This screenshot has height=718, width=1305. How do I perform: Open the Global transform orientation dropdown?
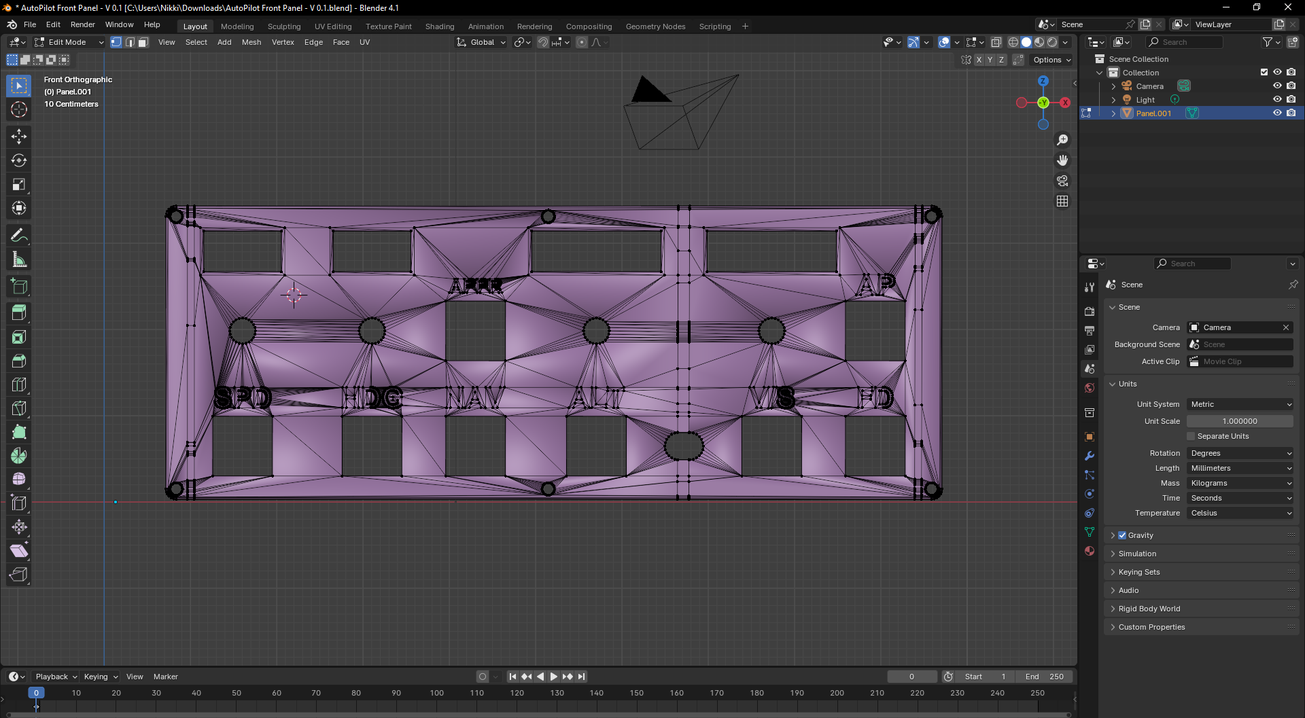(481, 42)
